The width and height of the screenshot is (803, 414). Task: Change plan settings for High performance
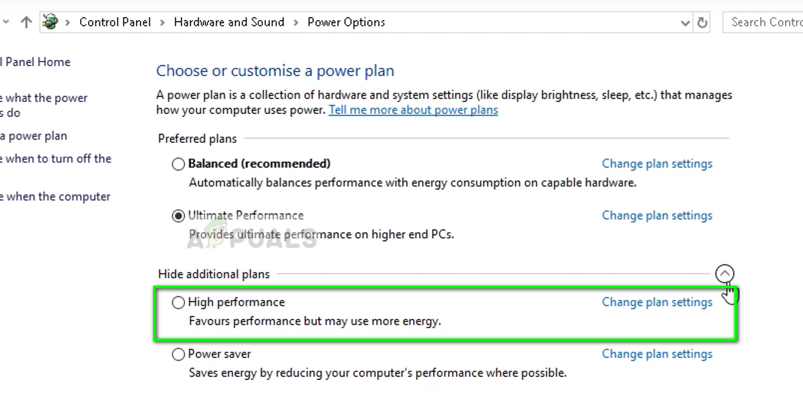coord(657,302)
